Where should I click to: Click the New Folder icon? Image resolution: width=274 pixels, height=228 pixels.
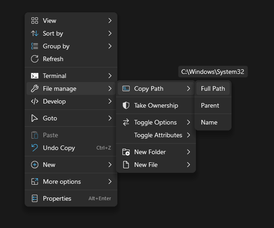coord(126,152)
